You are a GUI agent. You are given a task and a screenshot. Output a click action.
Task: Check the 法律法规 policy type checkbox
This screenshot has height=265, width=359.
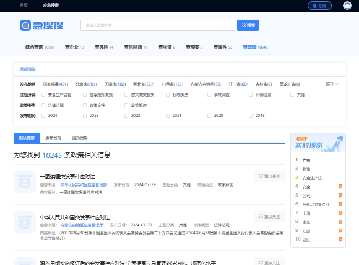click(x=43, y=105)
